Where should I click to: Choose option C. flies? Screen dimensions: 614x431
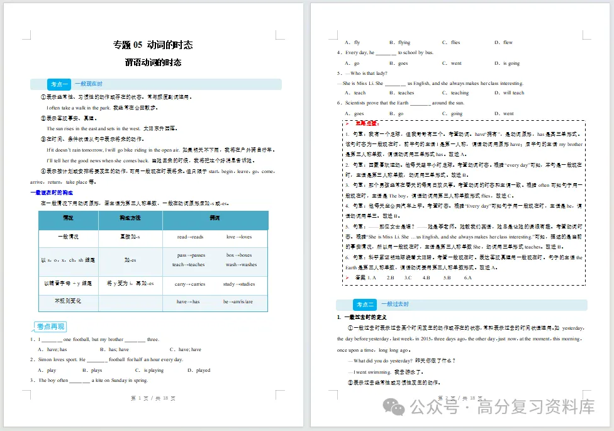pyautogui.click(x=451, y=42)
